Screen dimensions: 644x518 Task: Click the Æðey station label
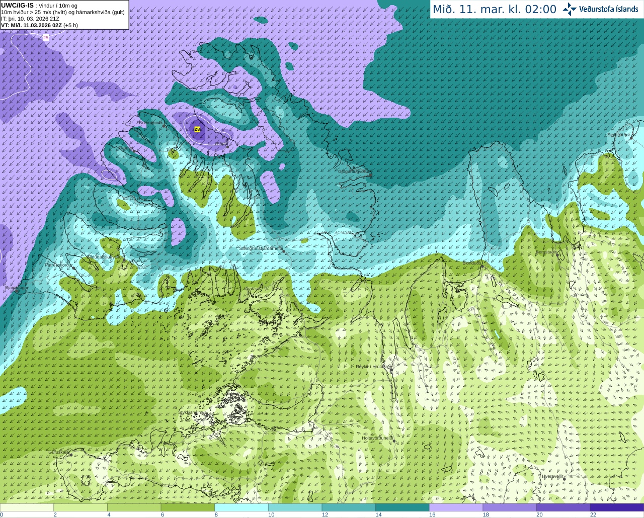[220, 144]
